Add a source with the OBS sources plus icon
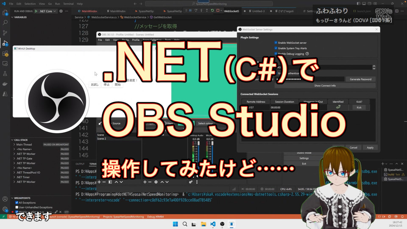407x229 pixels. 145,182
